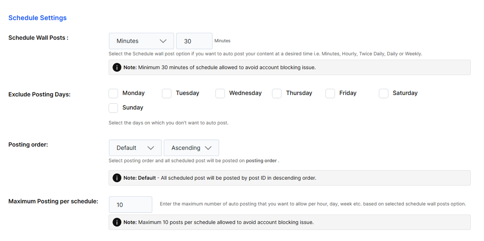484x241 pixels.
Task: Click info icon in Default posting order note
Action: (117, 178)
